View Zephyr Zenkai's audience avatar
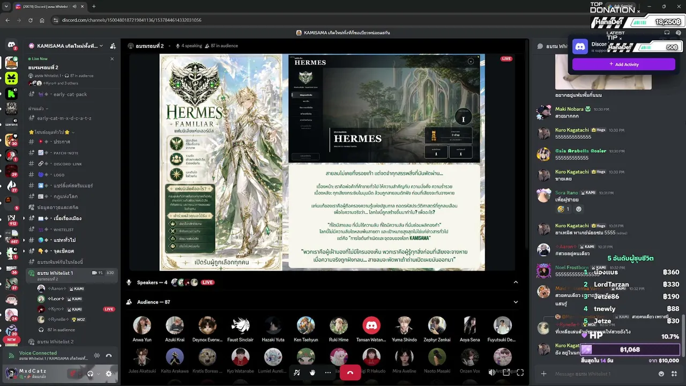Image resolution: width=686 pixels, height=386 pixels. [x=437, y=325]
